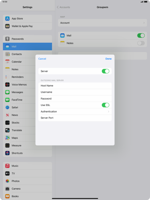Tap the Passwords key icon

tap(8, 39)
